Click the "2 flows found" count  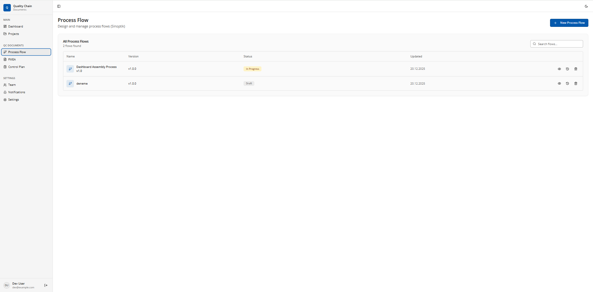coord(72,46)
